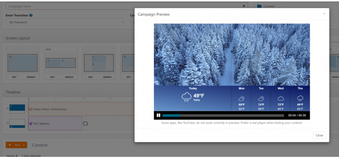Click the Tuesday forecast icon
This screenshot has width=339, height=157.
(x=261, y=98)
